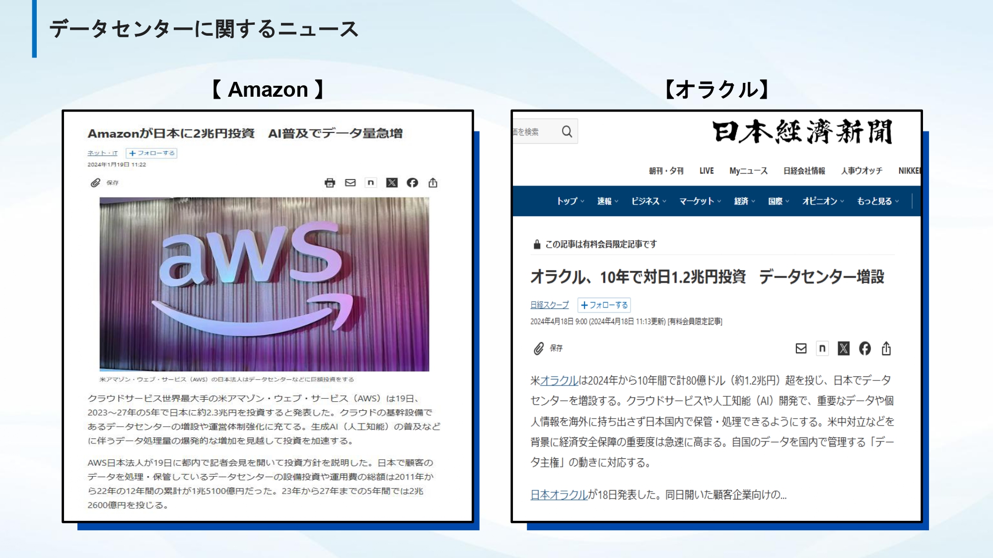This screenshot has height=558, width=993.
Task: Click the note share icon in Oracle article
Action: (822, 348)
